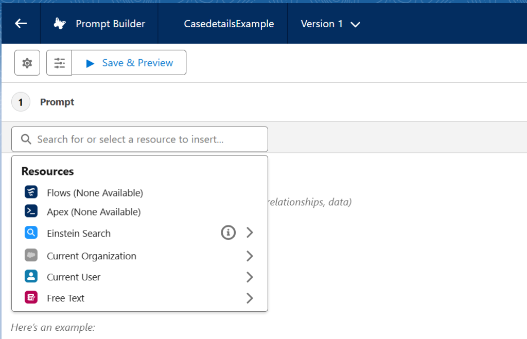Click the "relationships, data)" placeholder text
Image resolution: width=527 pixels, height=339 pixels.
tap(309, 202)
